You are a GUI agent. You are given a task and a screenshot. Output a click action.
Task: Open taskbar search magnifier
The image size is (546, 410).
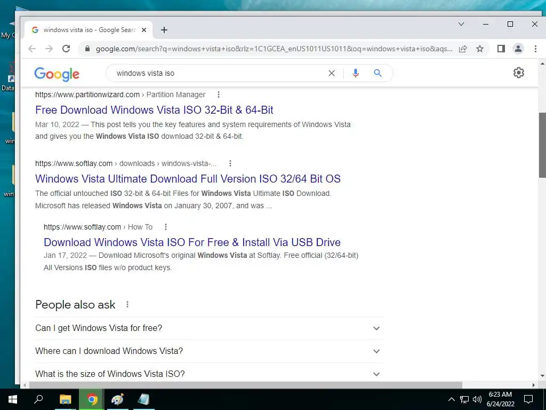pyautogui.click(x=38, y=399)
